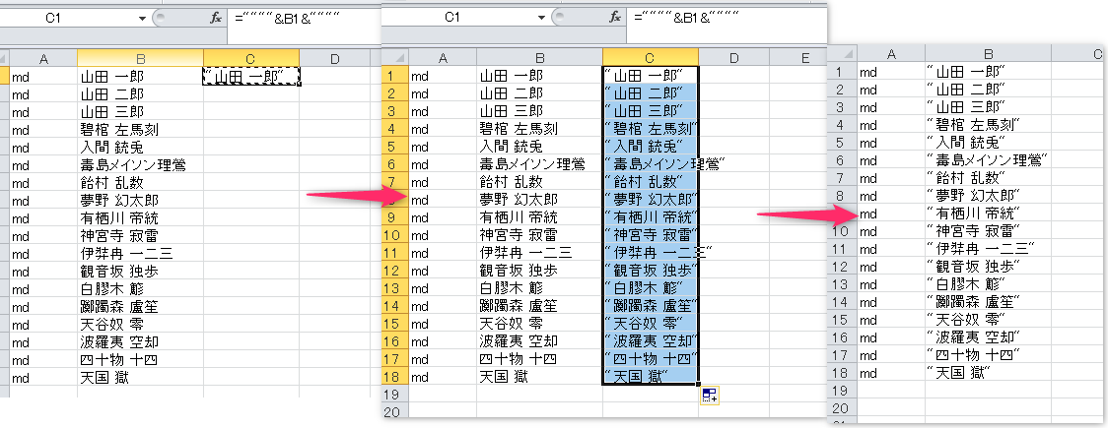
Task: Open the Auto Fill Options icon below column C
Action: point(709,396)
